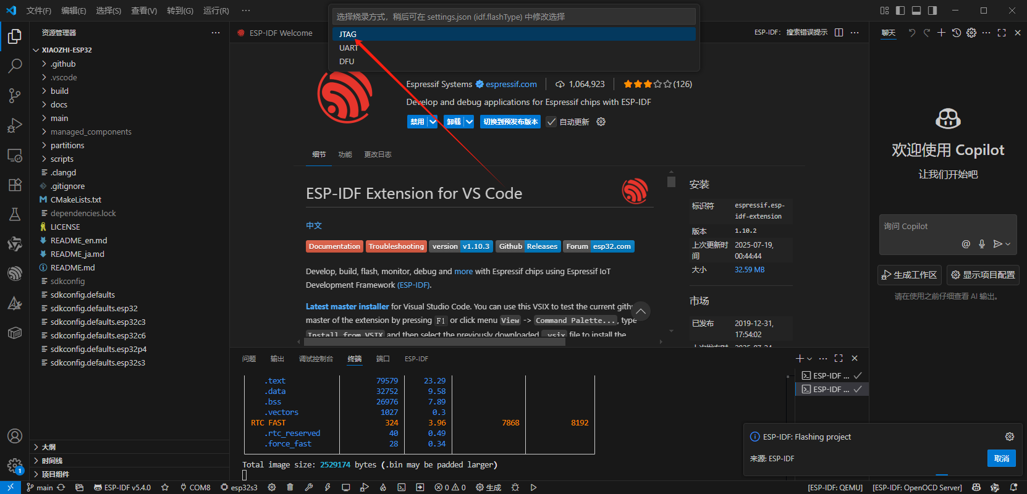Open the Testing flask view
This screenshot has height=494, width=1027.
click(15, 214)
